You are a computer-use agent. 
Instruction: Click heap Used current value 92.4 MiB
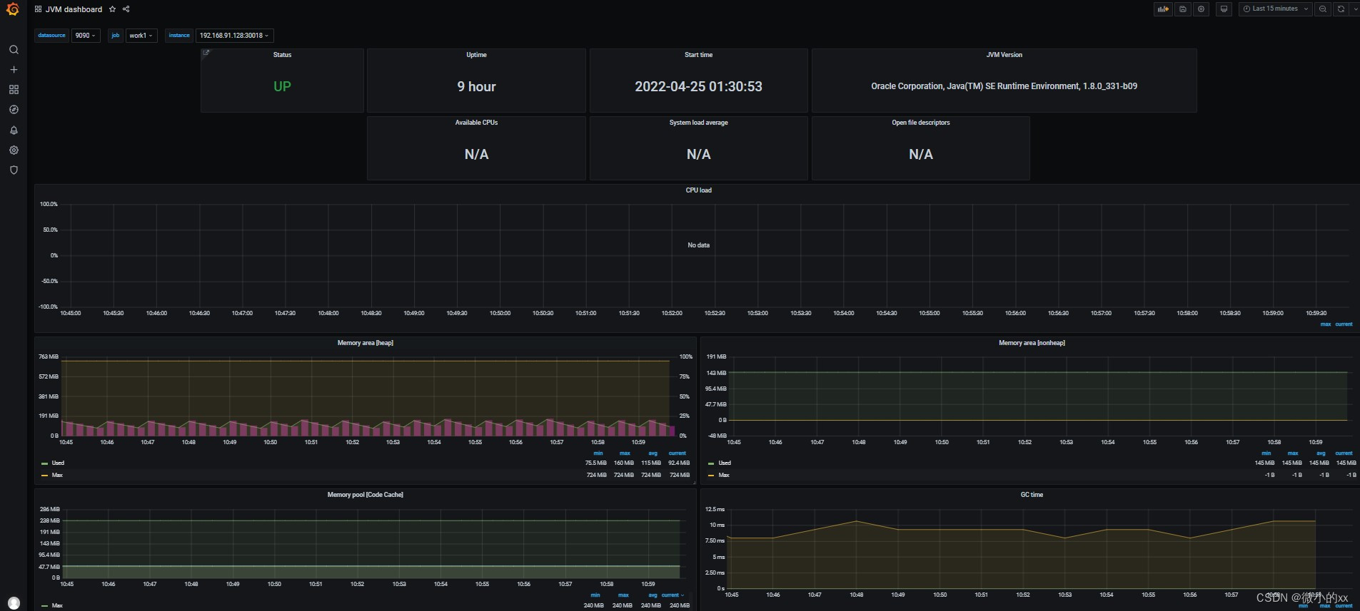(678, 463)
